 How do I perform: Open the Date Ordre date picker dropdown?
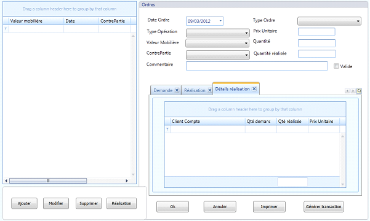220,21
